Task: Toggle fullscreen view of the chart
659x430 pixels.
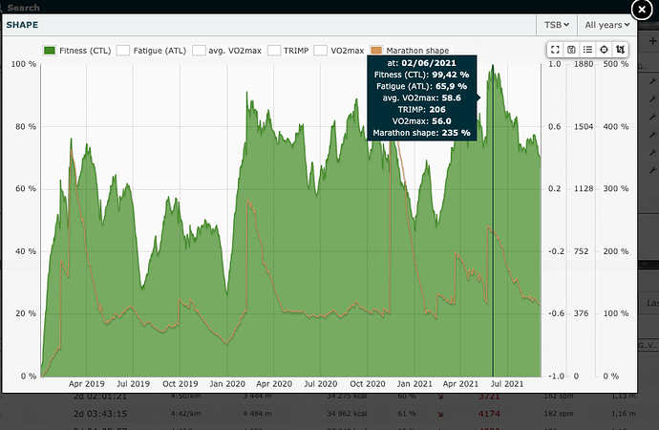Action: click(x=555, y=50)
